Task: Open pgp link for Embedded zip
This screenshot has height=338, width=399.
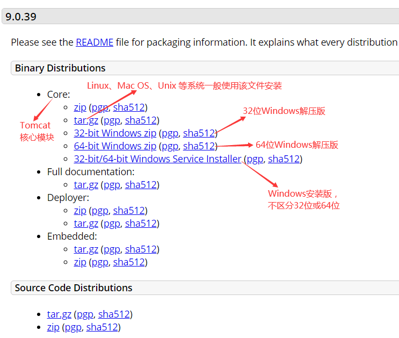Action: pyautogui.click(x=100, y=262)
